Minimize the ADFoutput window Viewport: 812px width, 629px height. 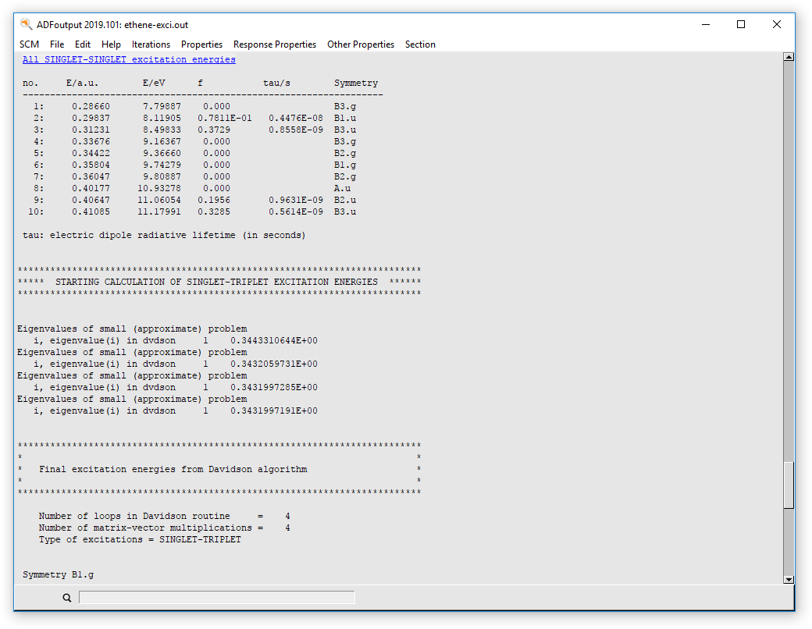pos(706,24)
